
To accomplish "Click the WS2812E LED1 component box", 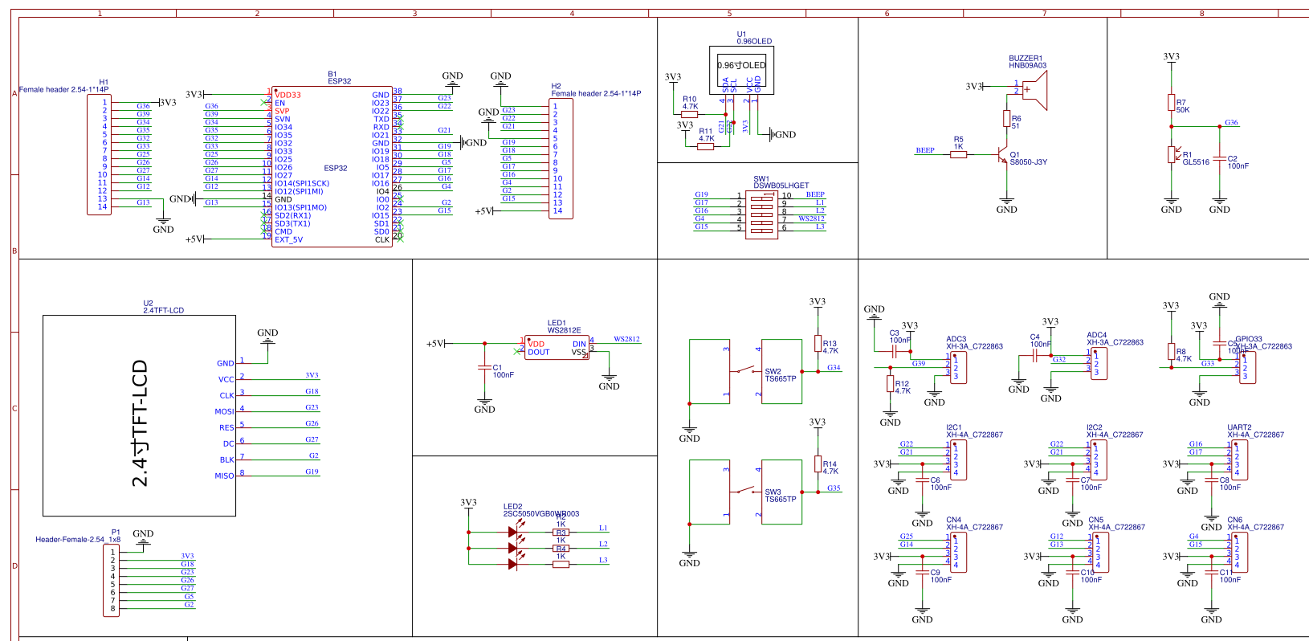I will point(557,347).
